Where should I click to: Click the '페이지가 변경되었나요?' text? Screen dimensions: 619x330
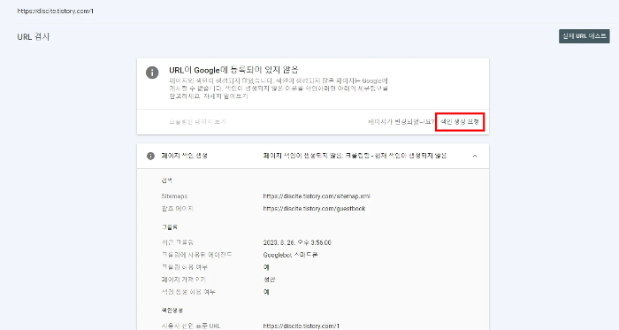401,122
